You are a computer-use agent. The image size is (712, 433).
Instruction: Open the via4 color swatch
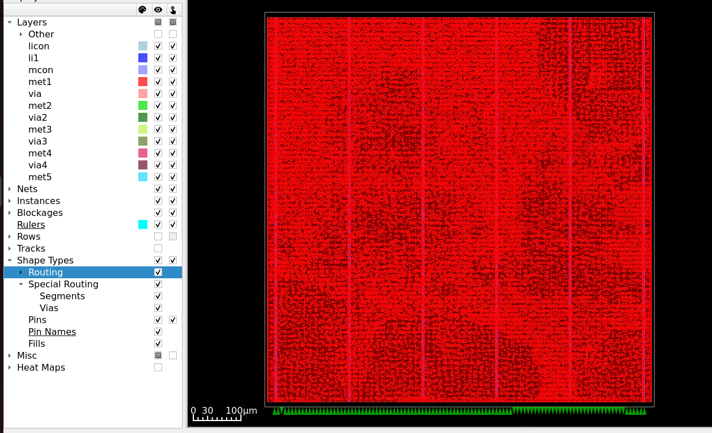[x=143, y=165]
